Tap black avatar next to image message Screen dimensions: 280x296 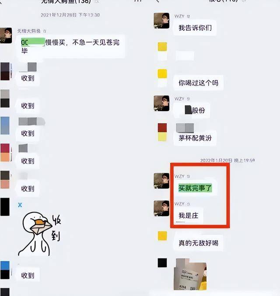[x=162, y=263]
